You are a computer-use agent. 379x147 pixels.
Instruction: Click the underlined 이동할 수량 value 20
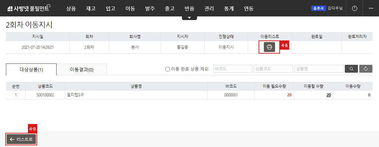pos(328,95)
